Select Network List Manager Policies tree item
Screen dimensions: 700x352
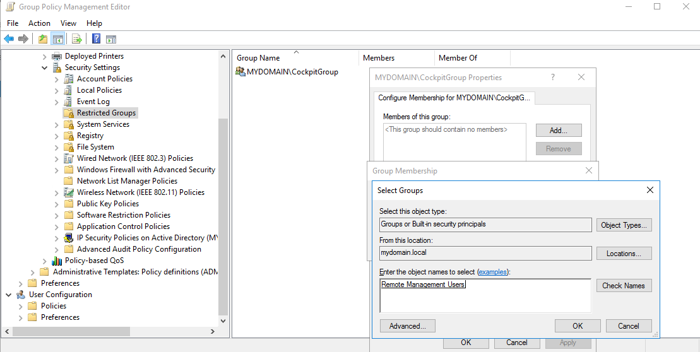pyautogui.click(x=128, y=181)
